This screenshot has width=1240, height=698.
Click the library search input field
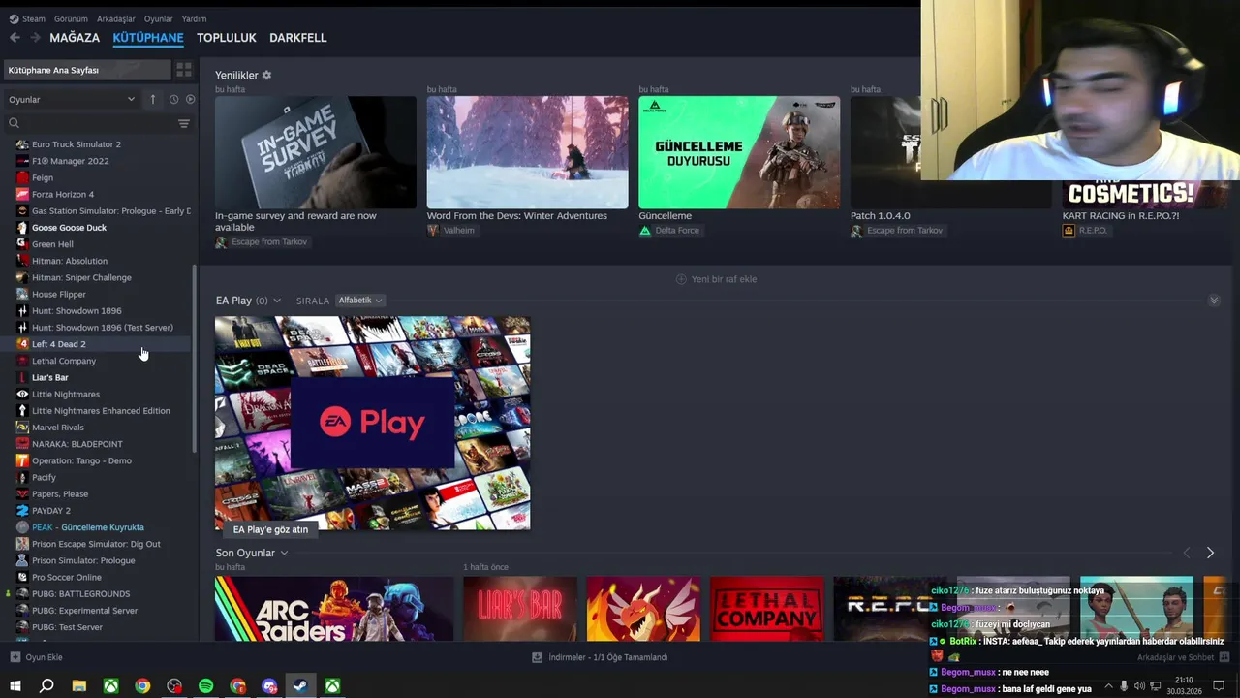(97, 123)
